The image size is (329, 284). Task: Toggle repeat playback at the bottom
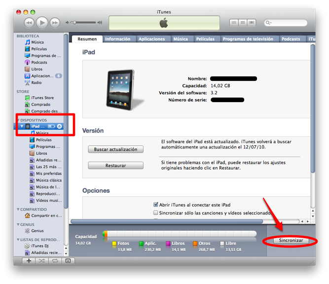click(55, 261)
